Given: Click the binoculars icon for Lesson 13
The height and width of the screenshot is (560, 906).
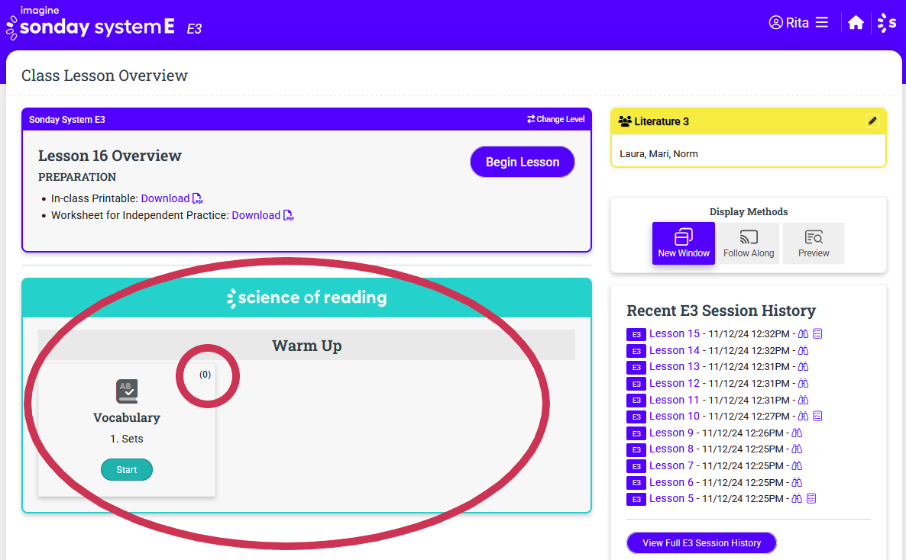Looking at the screenshot, I should point(803,367).
